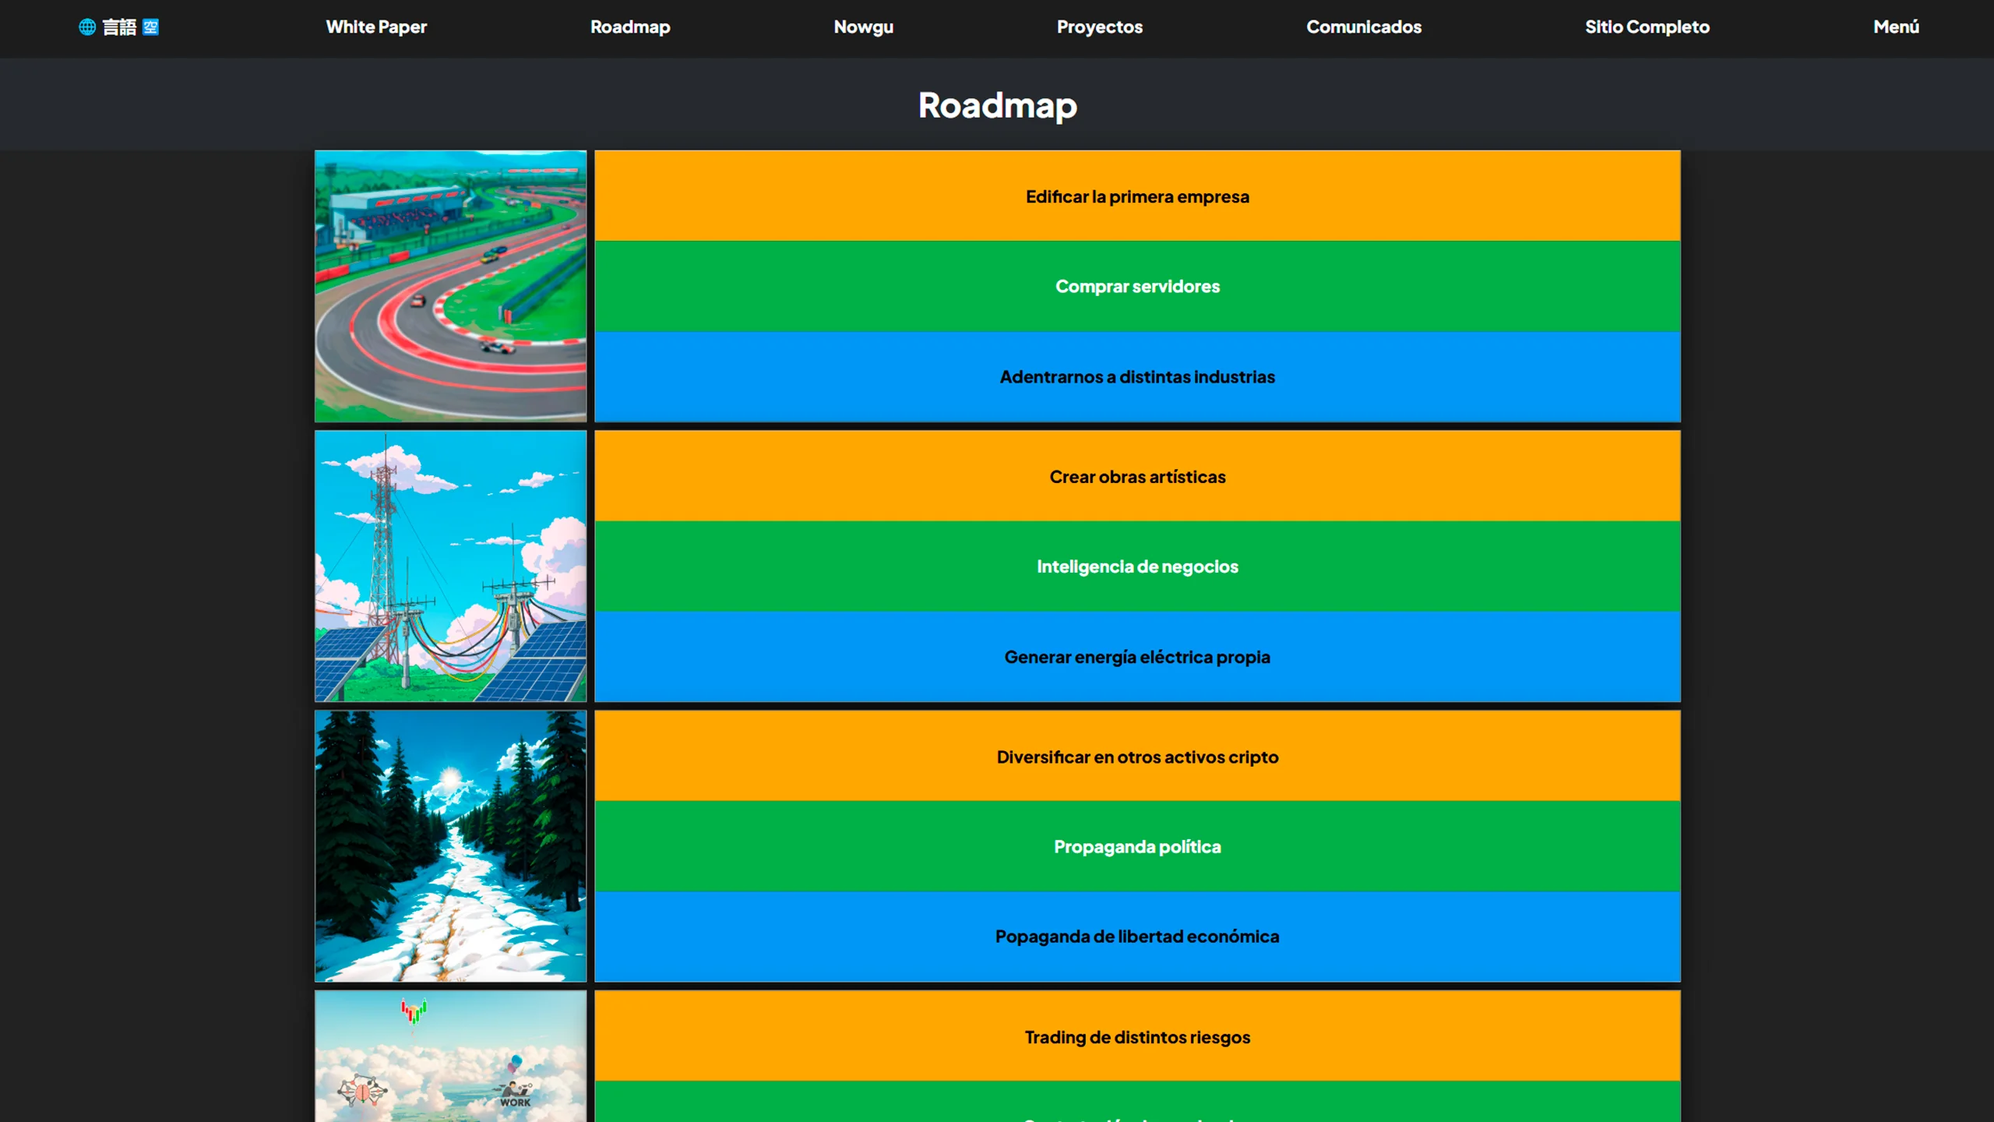Click the race track thumbnail image
This screenshot has height=1122, width=1994.
point(450,286)
